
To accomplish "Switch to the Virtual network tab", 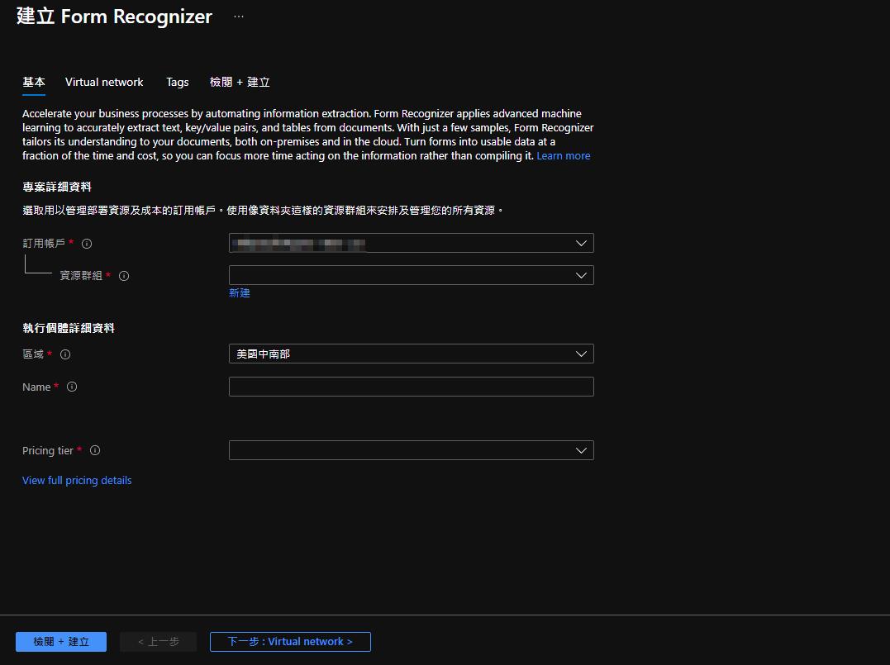I will pyautogui.click(x=104, y=83).
